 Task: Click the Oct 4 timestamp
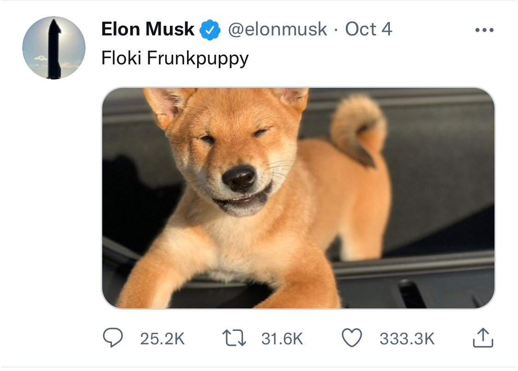click(368, 30)
